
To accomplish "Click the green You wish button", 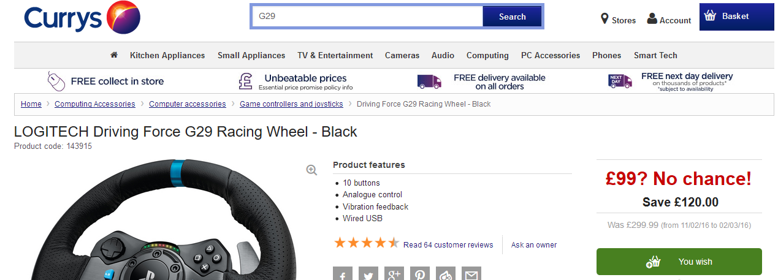I will 679,262.
